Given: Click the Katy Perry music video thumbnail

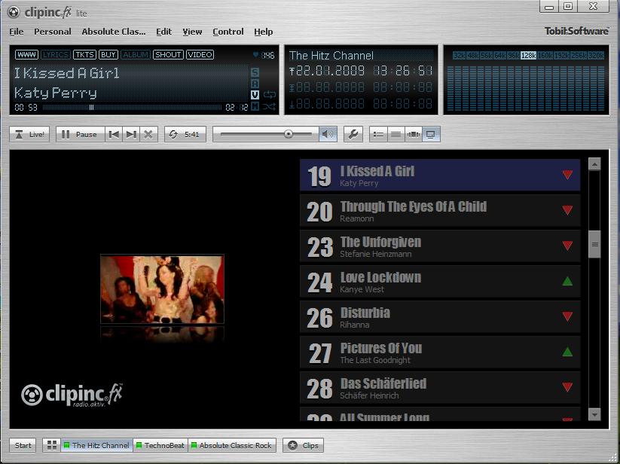Looking at the screenshot, I should click(162, 289).
